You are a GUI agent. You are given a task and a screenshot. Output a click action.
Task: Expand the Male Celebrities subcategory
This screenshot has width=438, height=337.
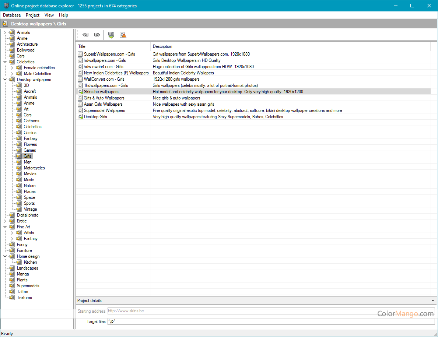click(x=12, y=74)
